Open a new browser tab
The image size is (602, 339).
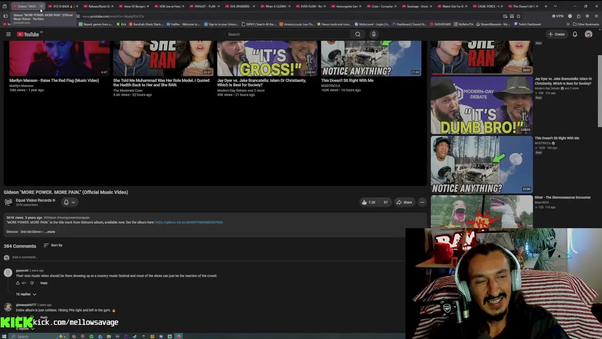pos(546,6)
